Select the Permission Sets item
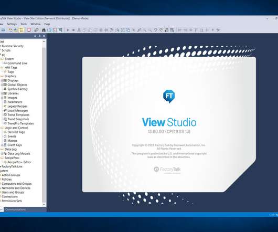 [x=12, y=201]
